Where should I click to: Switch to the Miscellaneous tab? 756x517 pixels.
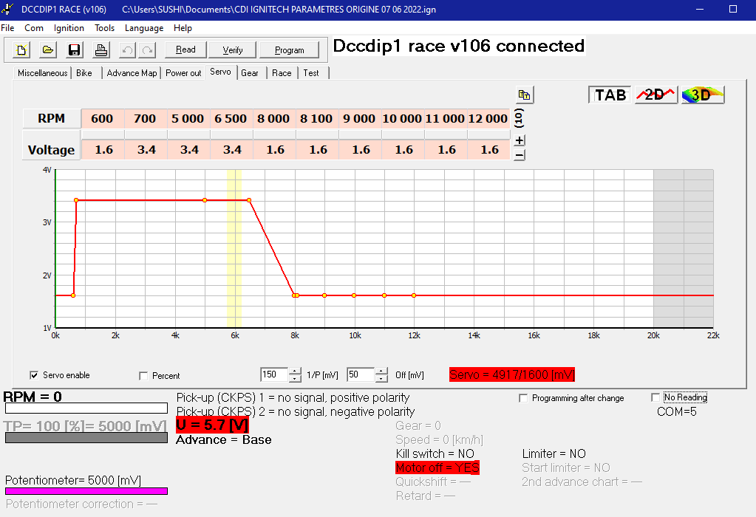[x=42, y=73]
